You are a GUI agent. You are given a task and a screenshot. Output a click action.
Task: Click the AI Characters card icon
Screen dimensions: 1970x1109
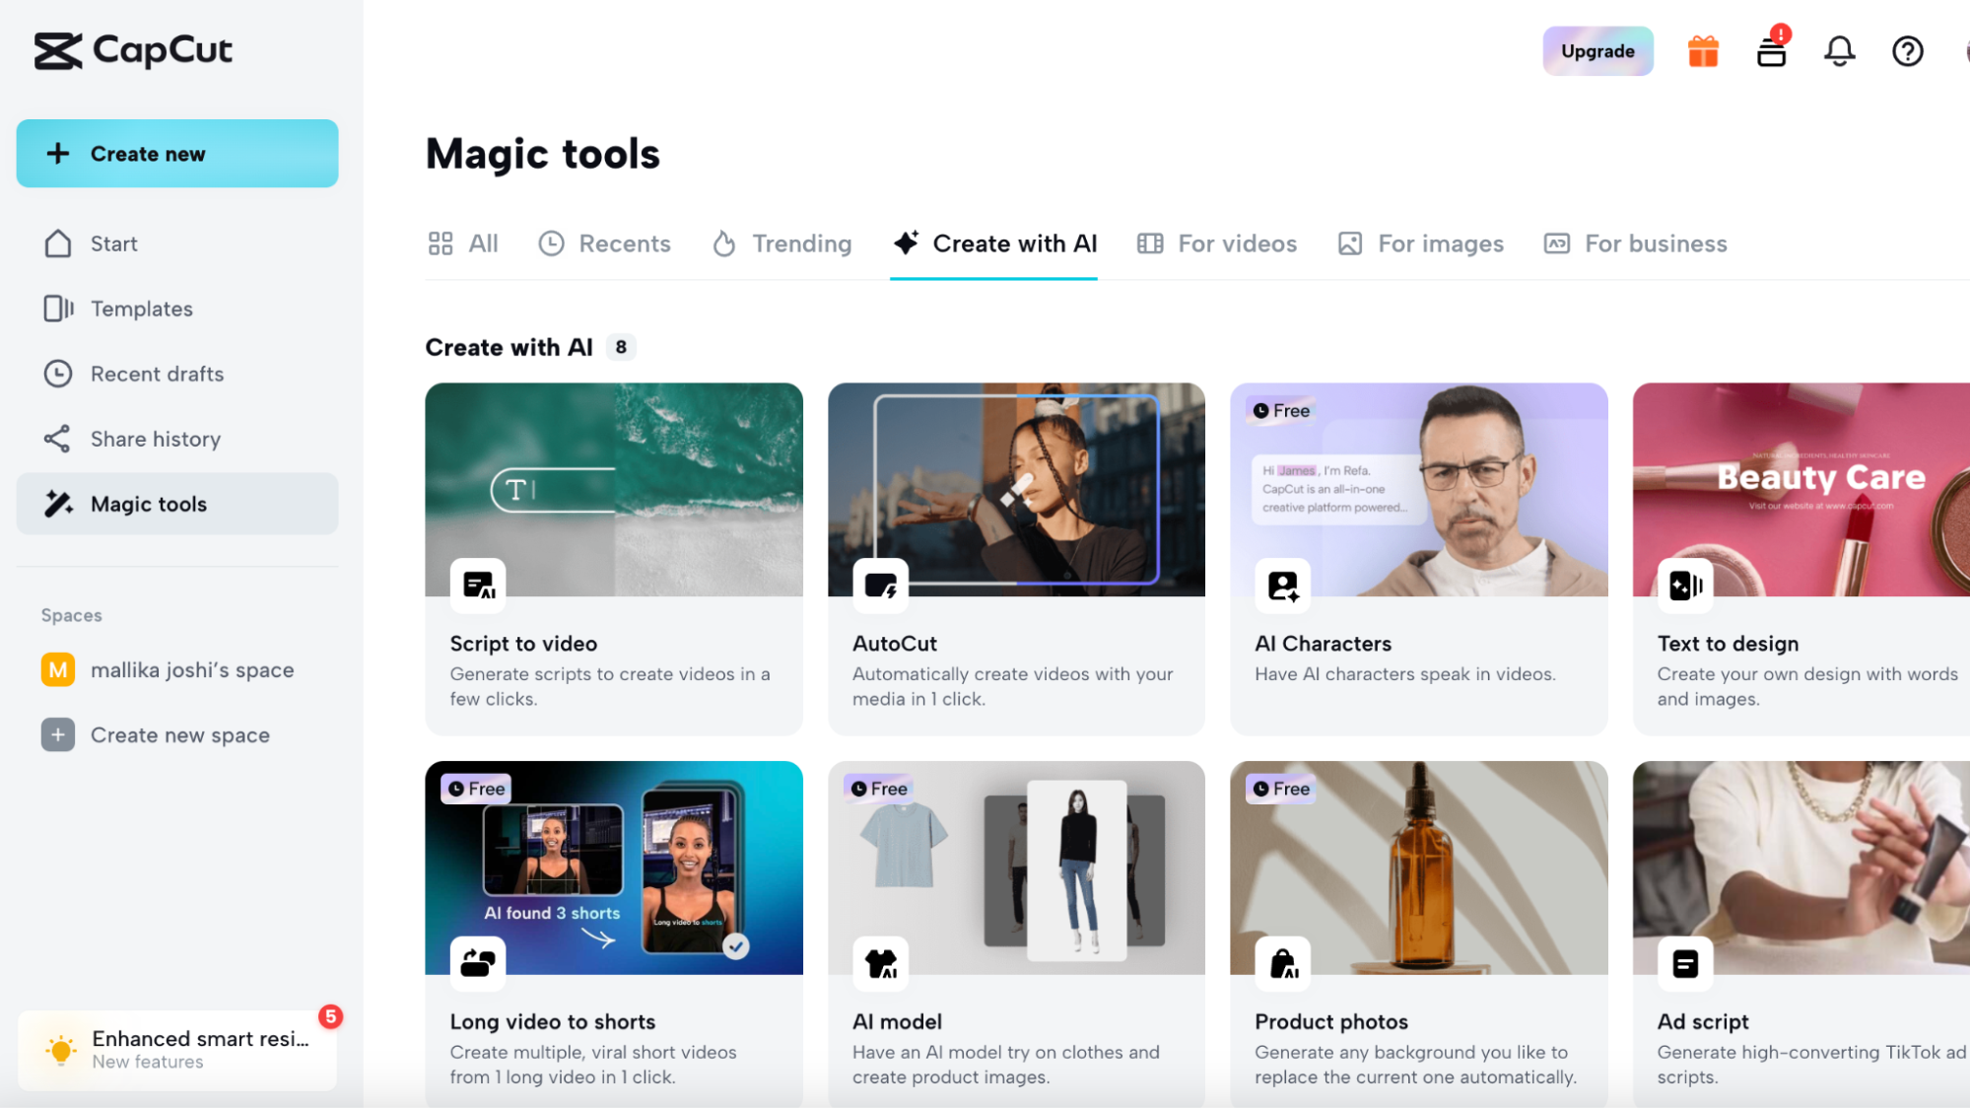pos(1282,586)
